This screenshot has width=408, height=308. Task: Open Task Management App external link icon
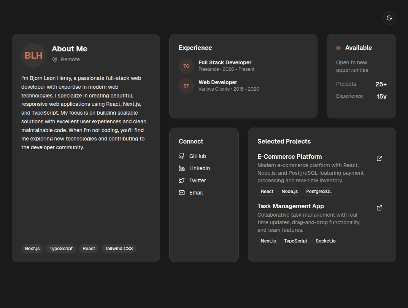click(x=379, y=208)
